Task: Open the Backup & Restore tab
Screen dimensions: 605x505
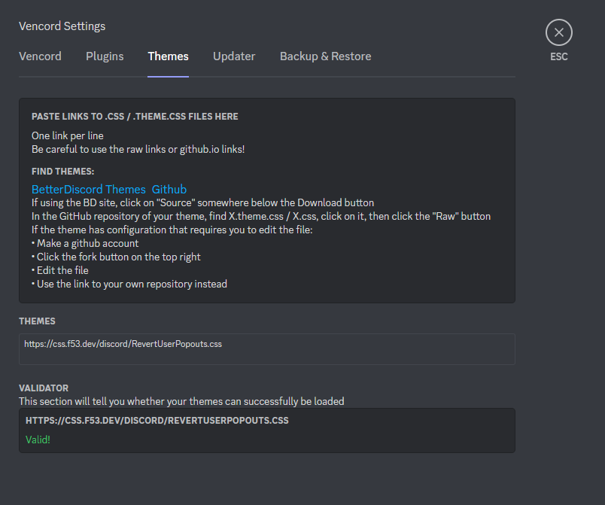Action: (325, 56)
